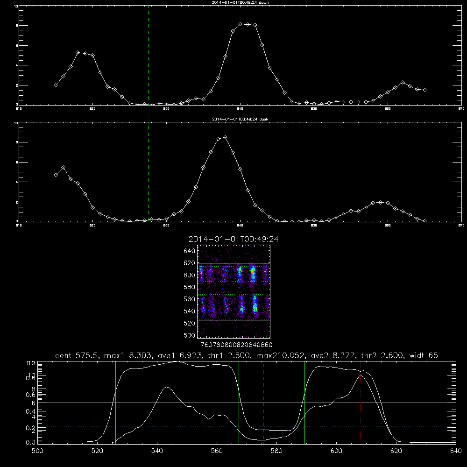
Task: Click the y-axis label 600 beside the spectrogram
Action: 190,275
